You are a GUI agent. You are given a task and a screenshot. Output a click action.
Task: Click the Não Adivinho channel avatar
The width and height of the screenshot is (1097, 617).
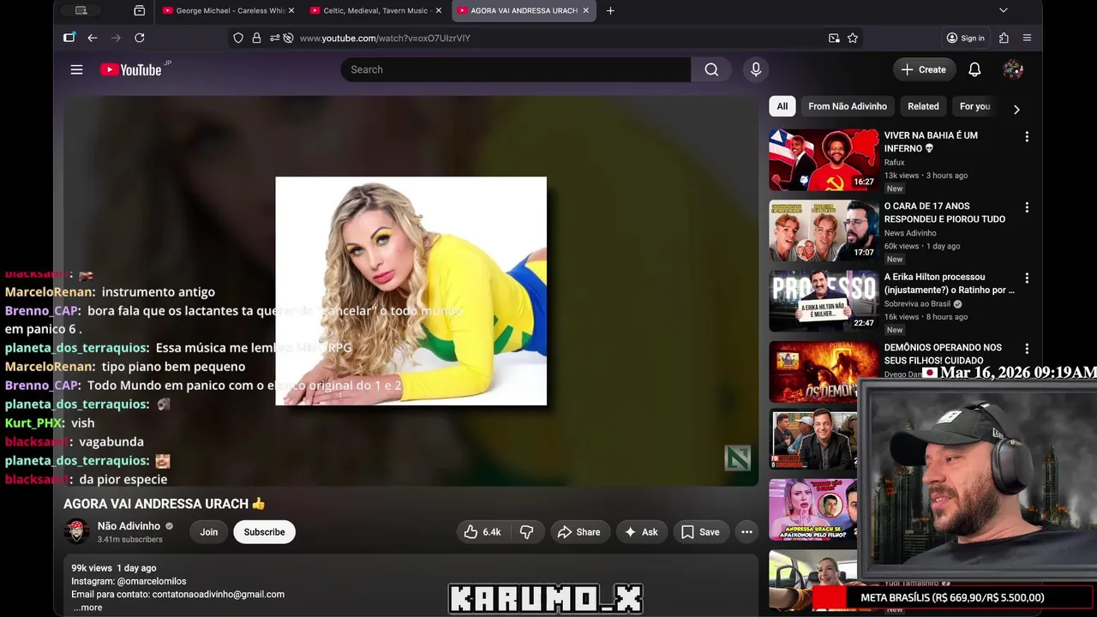coord(76,531)
